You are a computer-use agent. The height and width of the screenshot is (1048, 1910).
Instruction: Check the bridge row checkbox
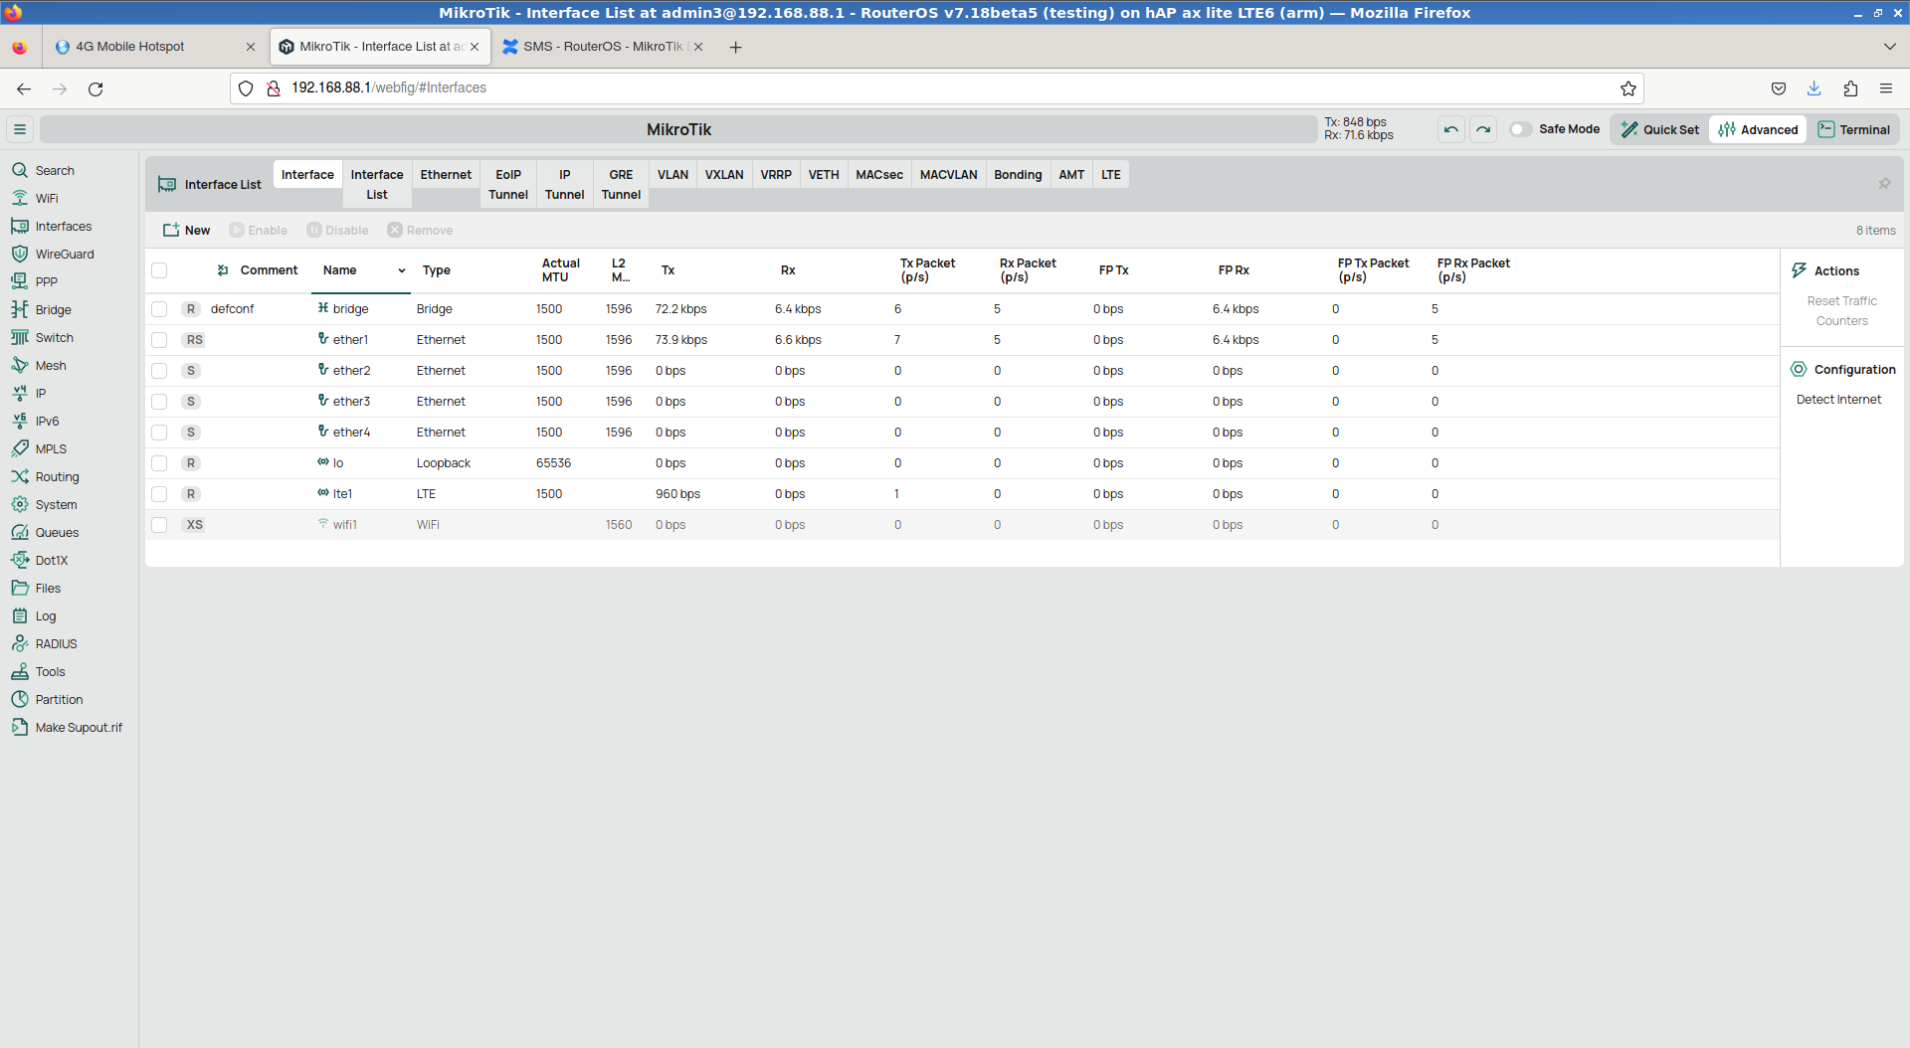click(x=159, y=309)
